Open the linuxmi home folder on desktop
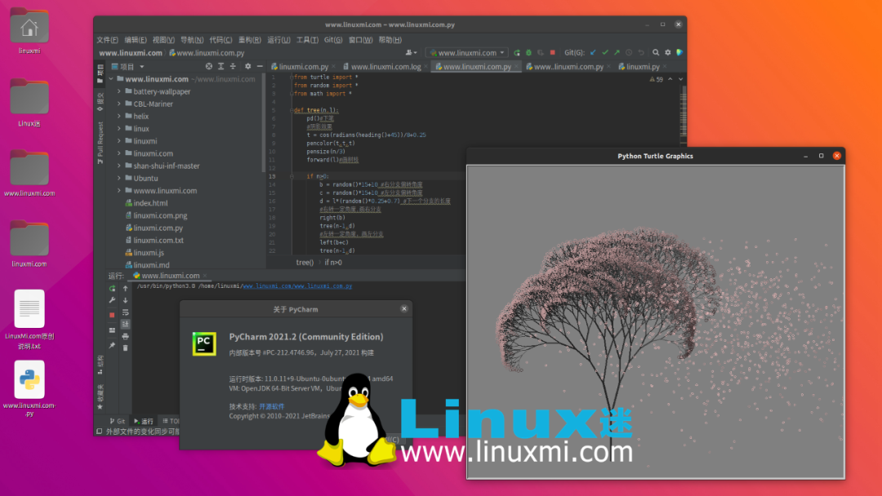882x496 pixels. pos(29,31)
